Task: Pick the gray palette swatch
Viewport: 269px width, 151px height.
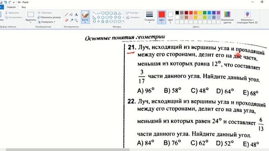Action: 182,13
